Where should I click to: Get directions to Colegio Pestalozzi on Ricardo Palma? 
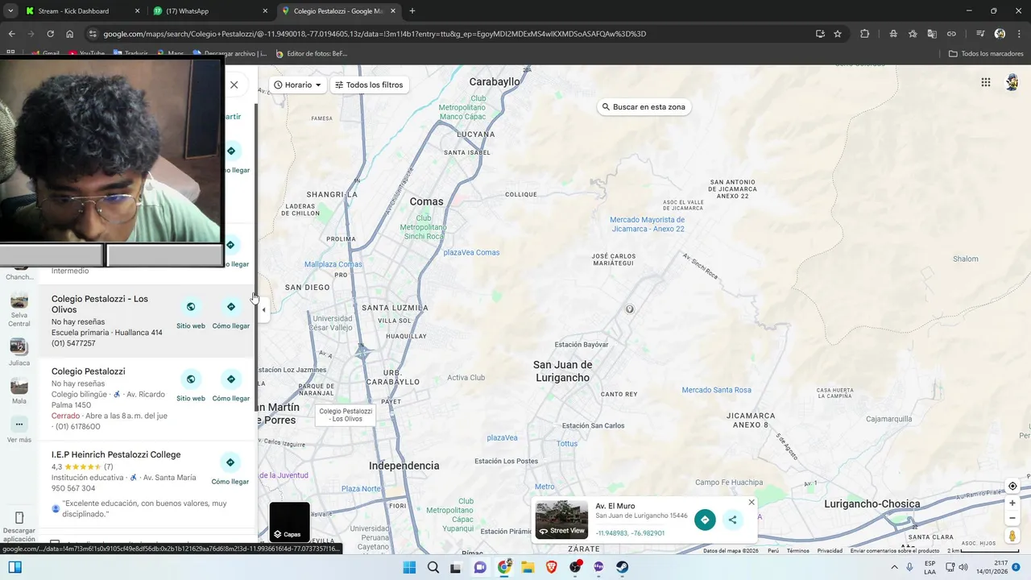(x=231, y=379)
